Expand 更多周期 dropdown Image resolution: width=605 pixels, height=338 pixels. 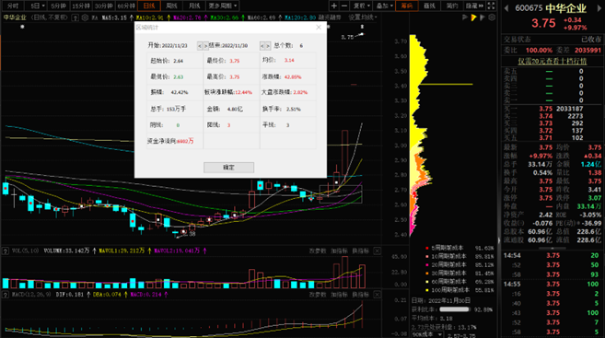223,6
